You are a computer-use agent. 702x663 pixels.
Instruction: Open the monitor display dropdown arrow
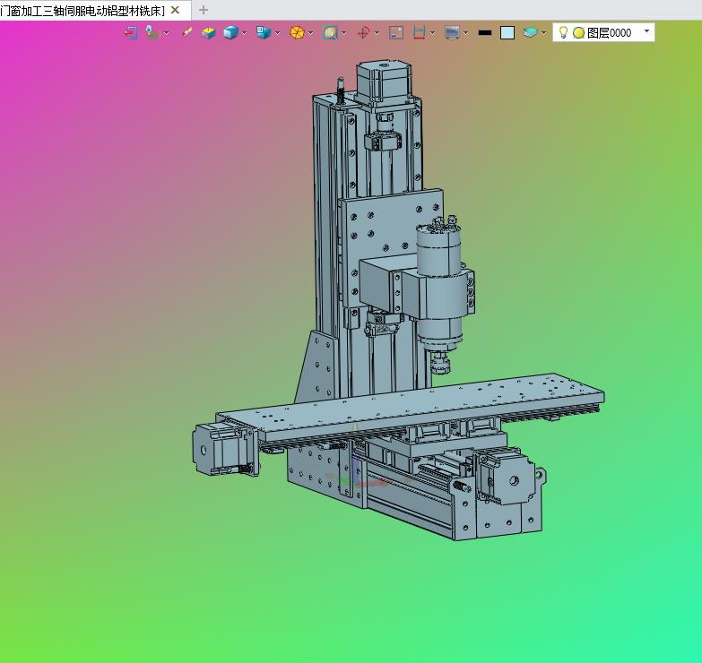tap(466, 33)
